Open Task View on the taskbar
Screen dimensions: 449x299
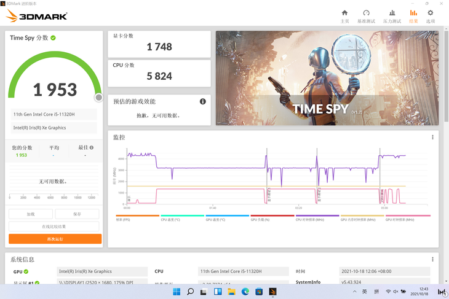(x=204, y=292)
